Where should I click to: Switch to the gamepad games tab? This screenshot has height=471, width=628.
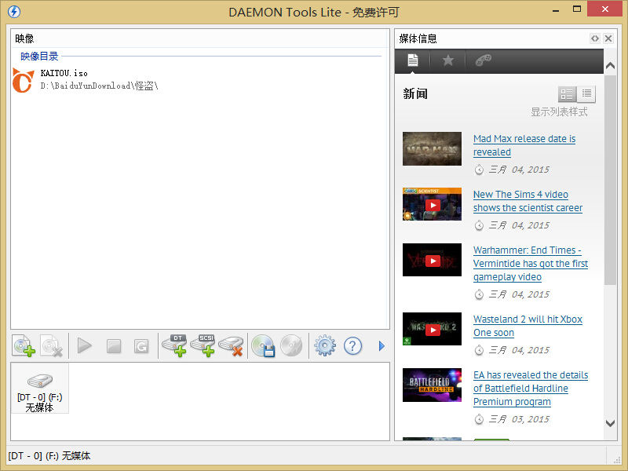483,60
